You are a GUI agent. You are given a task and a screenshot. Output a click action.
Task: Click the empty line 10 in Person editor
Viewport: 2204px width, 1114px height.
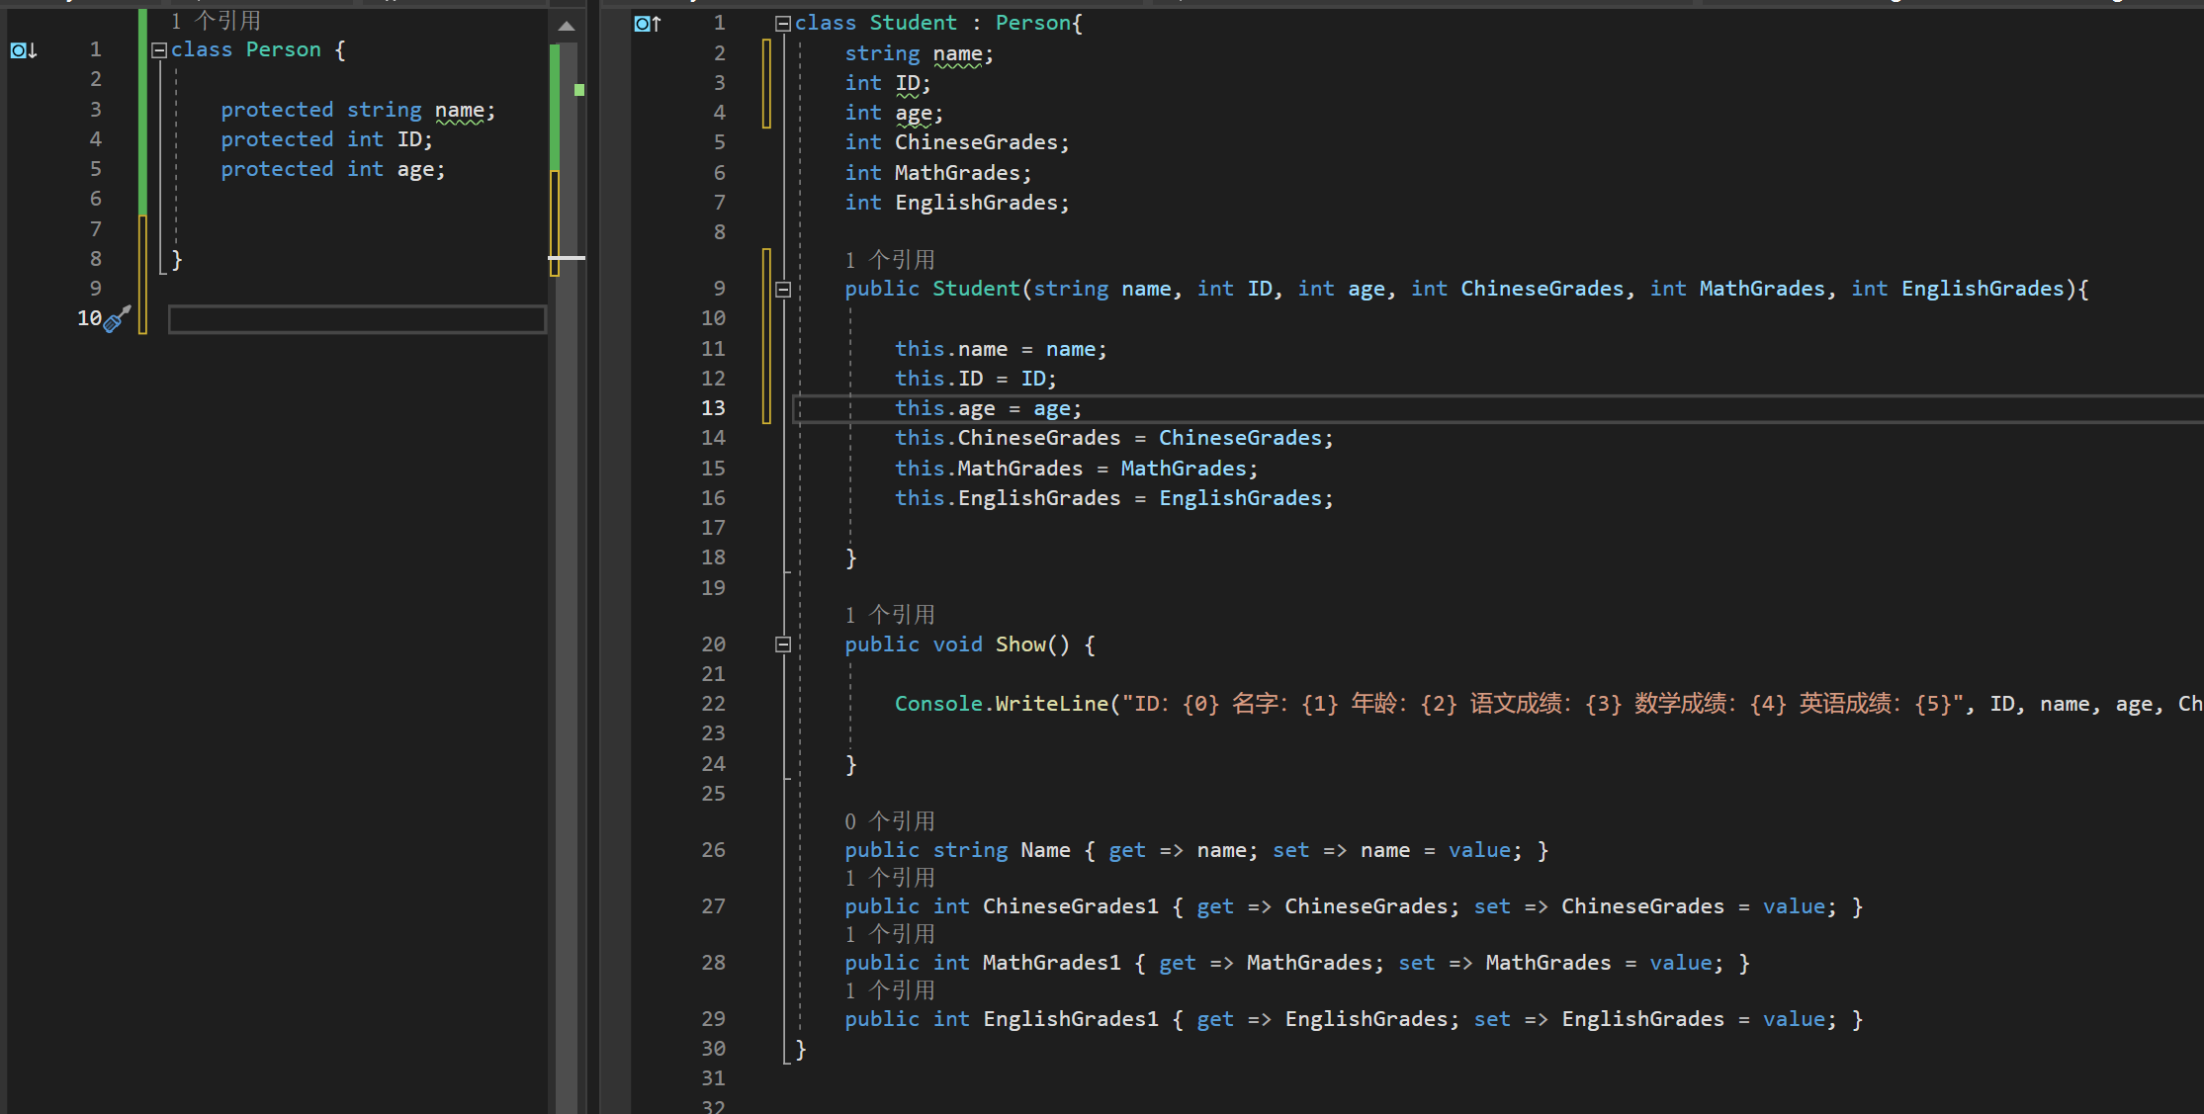(x=356, y=319)
